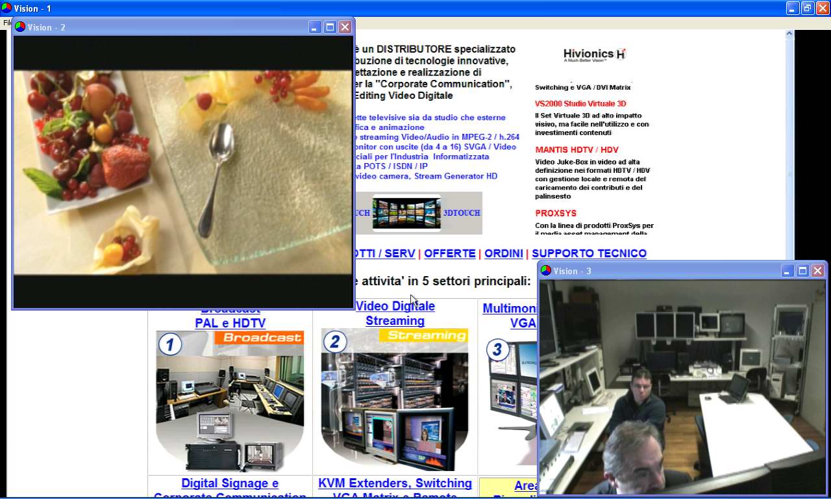Open the KVM Extenders, Switching link
This screenshot has width=831, height=499.
395,483
